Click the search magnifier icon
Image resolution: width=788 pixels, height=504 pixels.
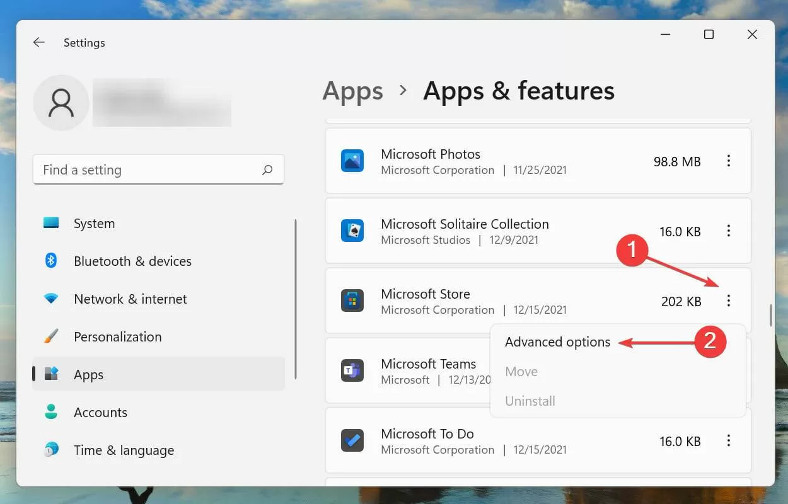[267, 169]
